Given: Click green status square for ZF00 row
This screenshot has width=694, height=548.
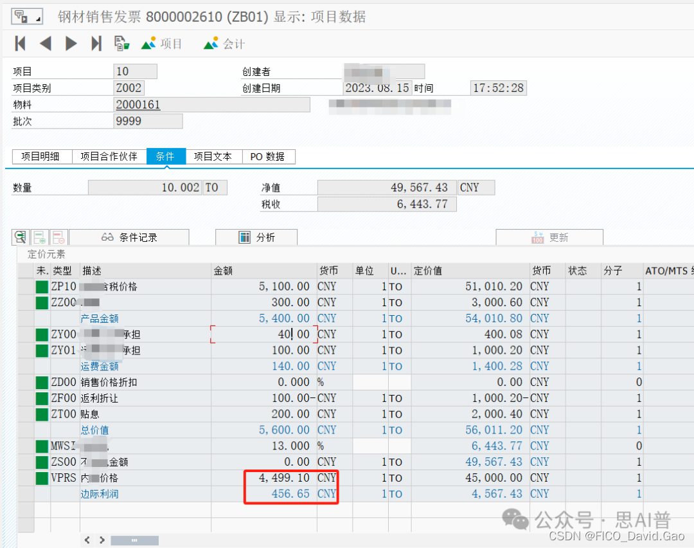Looking at the screenshot, I should pos(42,398).
